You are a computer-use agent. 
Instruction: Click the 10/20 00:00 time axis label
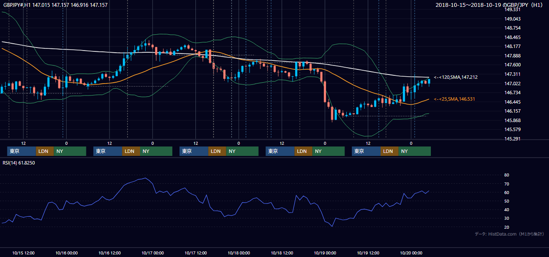[411, 253]
